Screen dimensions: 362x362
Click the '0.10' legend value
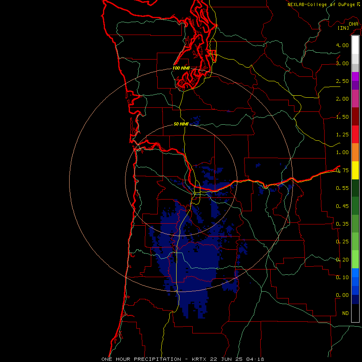[x=342, y=278]
